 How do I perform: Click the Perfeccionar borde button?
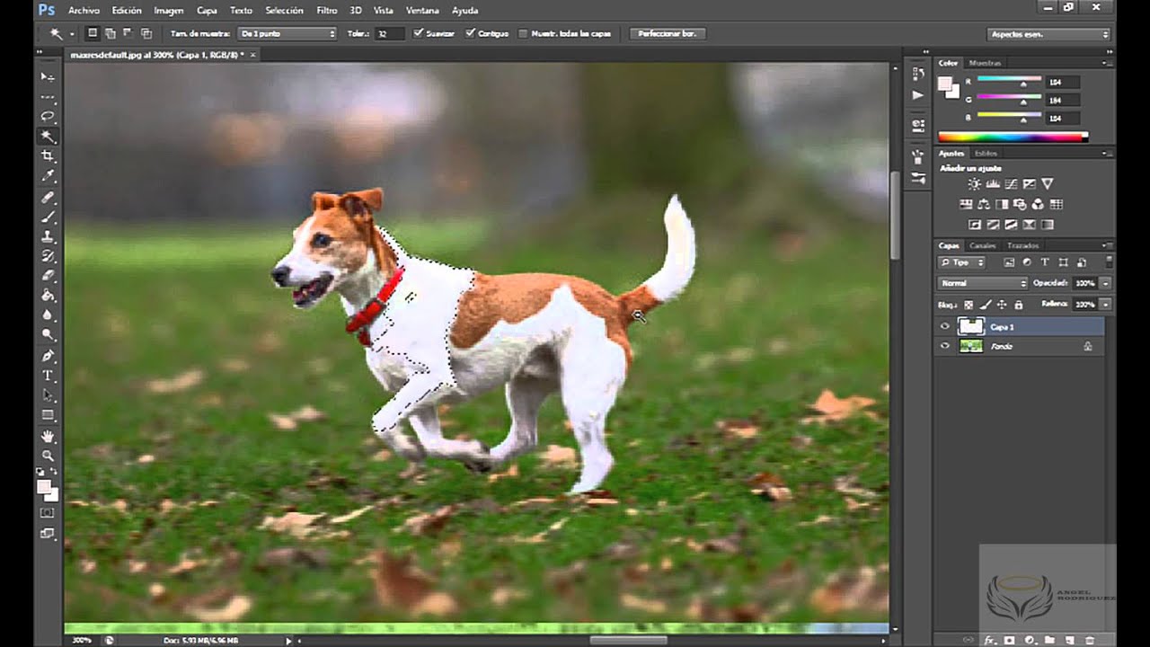(x=667, y=33)
